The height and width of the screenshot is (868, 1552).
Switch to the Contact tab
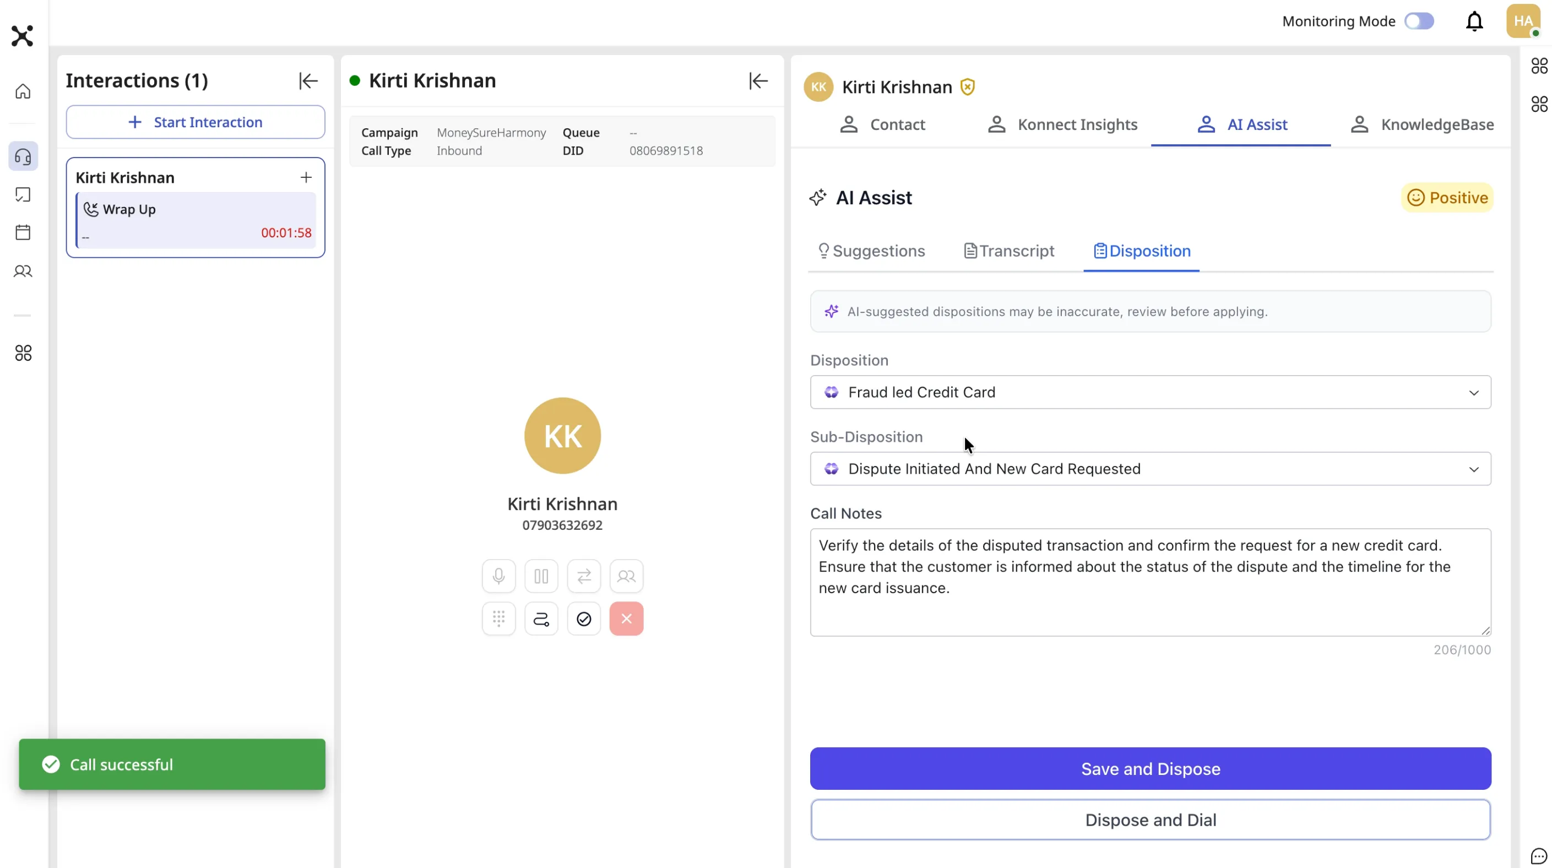(x=882, y=124)
